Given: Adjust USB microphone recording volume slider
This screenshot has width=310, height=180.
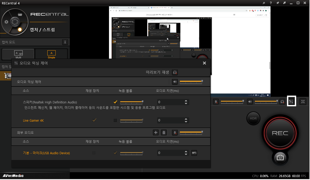Looking at the screenshot, I should pyautogui.click(x=131, y=153).
